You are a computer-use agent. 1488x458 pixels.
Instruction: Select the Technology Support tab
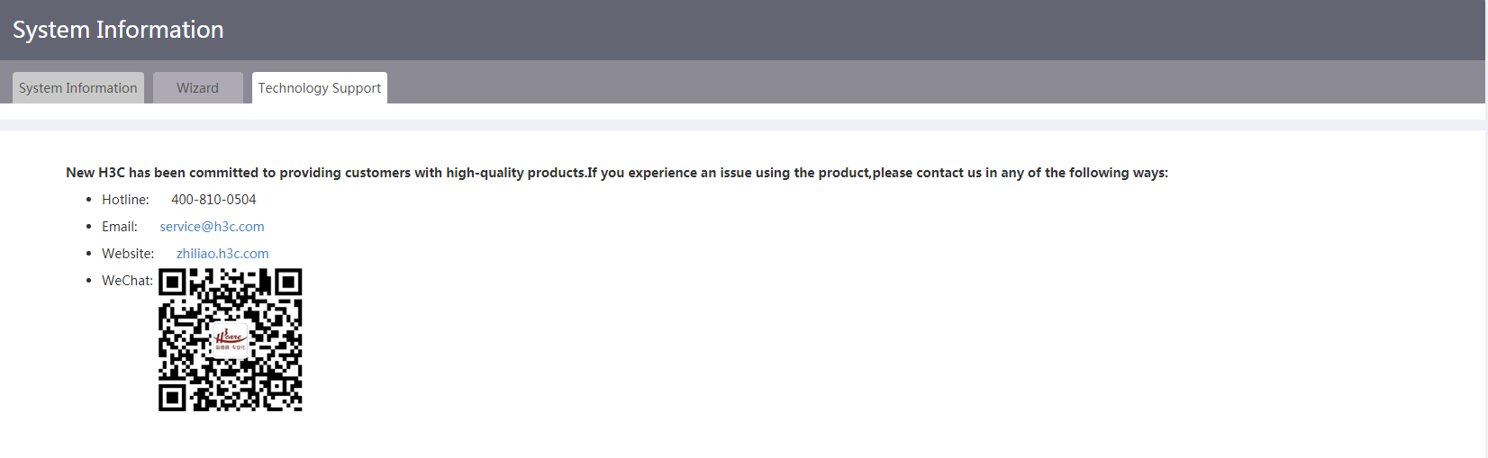pyautogui.click(x=320, y=87)
